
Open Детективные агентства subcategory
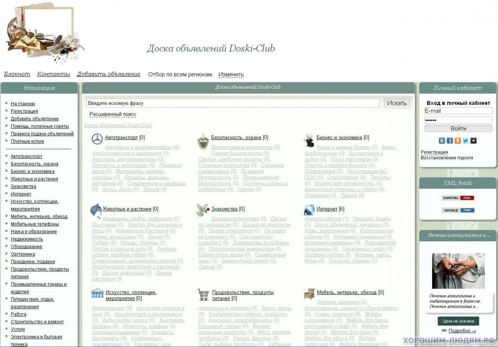[x=242, y=147]
